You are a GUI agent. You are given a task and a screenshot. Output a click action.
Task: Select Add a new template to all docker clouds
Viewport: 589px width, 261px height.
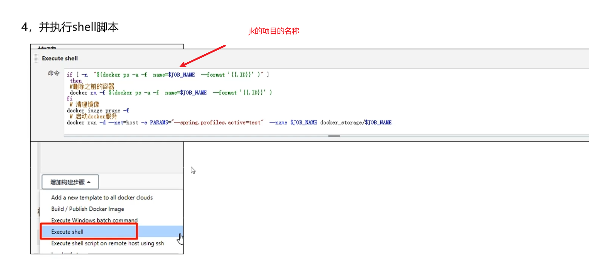pos(102,197)
